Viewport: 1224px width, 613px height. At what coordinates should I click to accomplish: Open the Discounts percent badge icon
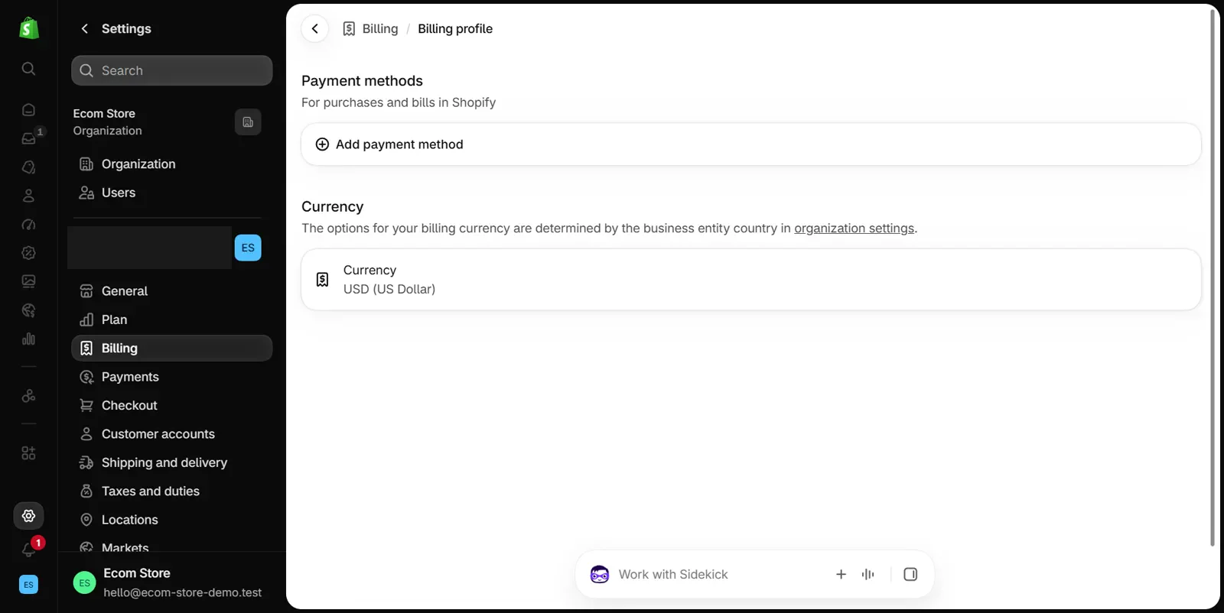(x=28, y=253)
